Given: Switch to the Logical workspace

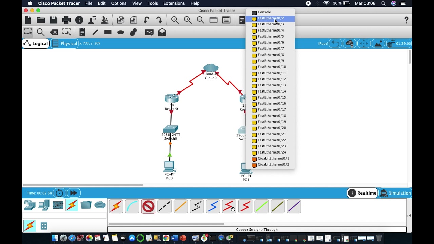Looking at the screenshot, I should tap(36, 43).
